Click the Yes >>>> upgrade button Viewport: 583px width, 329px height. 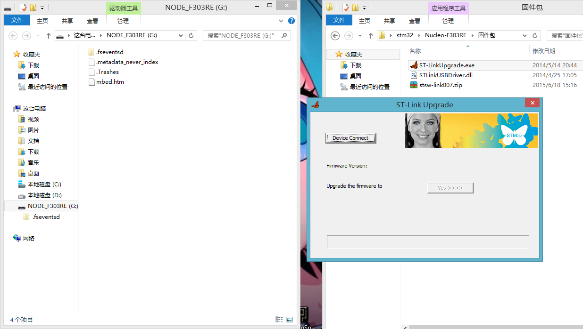pos(450,188)
